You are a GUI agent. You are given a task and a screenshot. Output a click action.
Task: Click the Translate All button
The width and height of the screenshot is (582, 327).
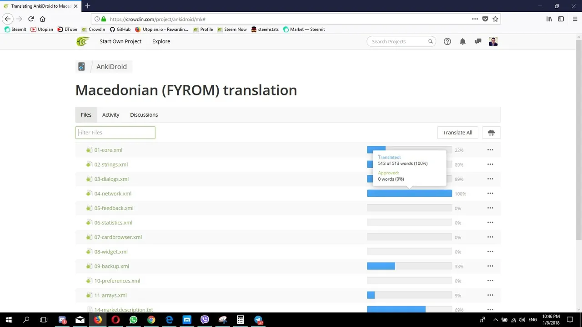[x=457, y=133]
